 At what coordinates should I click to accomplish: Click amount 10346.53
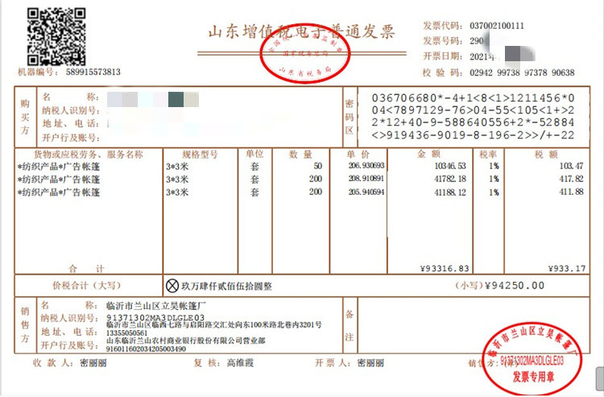(x=450, y=166)
